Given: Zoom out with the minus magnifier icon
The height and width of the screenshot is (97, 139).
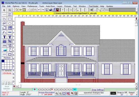Looking at the screenshot, I should (x=60, y=93).
